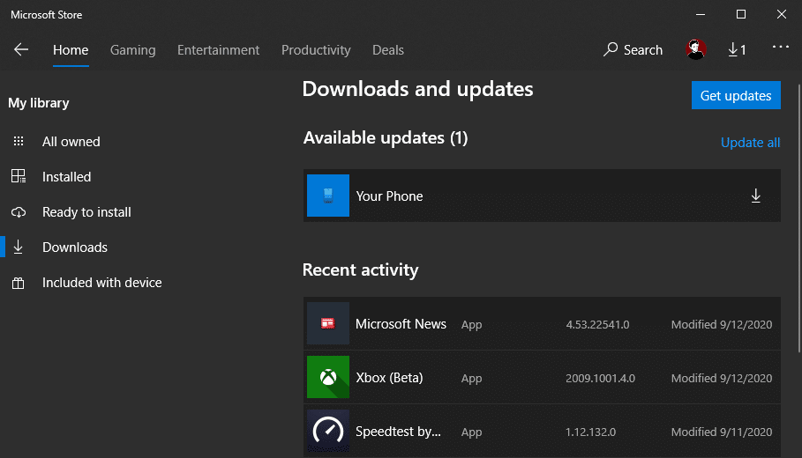
Task: Click version 1.12.132.0 text
Action: pyautogui.click(x=590, y=432)
